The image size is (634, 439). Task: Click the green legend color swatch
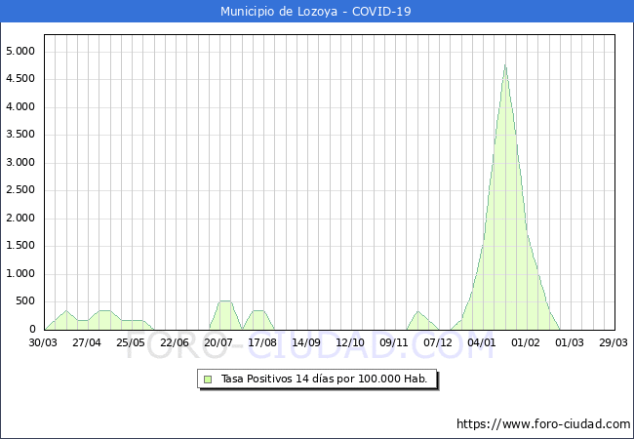[208, 379]
